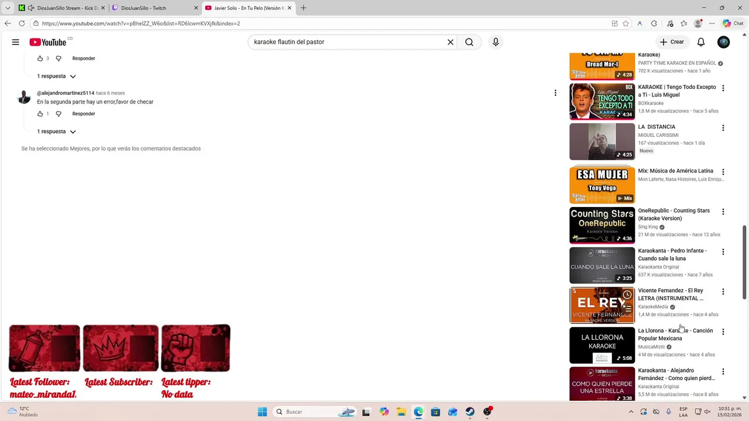Open options for El Rey instrumental video
Screen dimensions: 749x421
click(723, 292)
